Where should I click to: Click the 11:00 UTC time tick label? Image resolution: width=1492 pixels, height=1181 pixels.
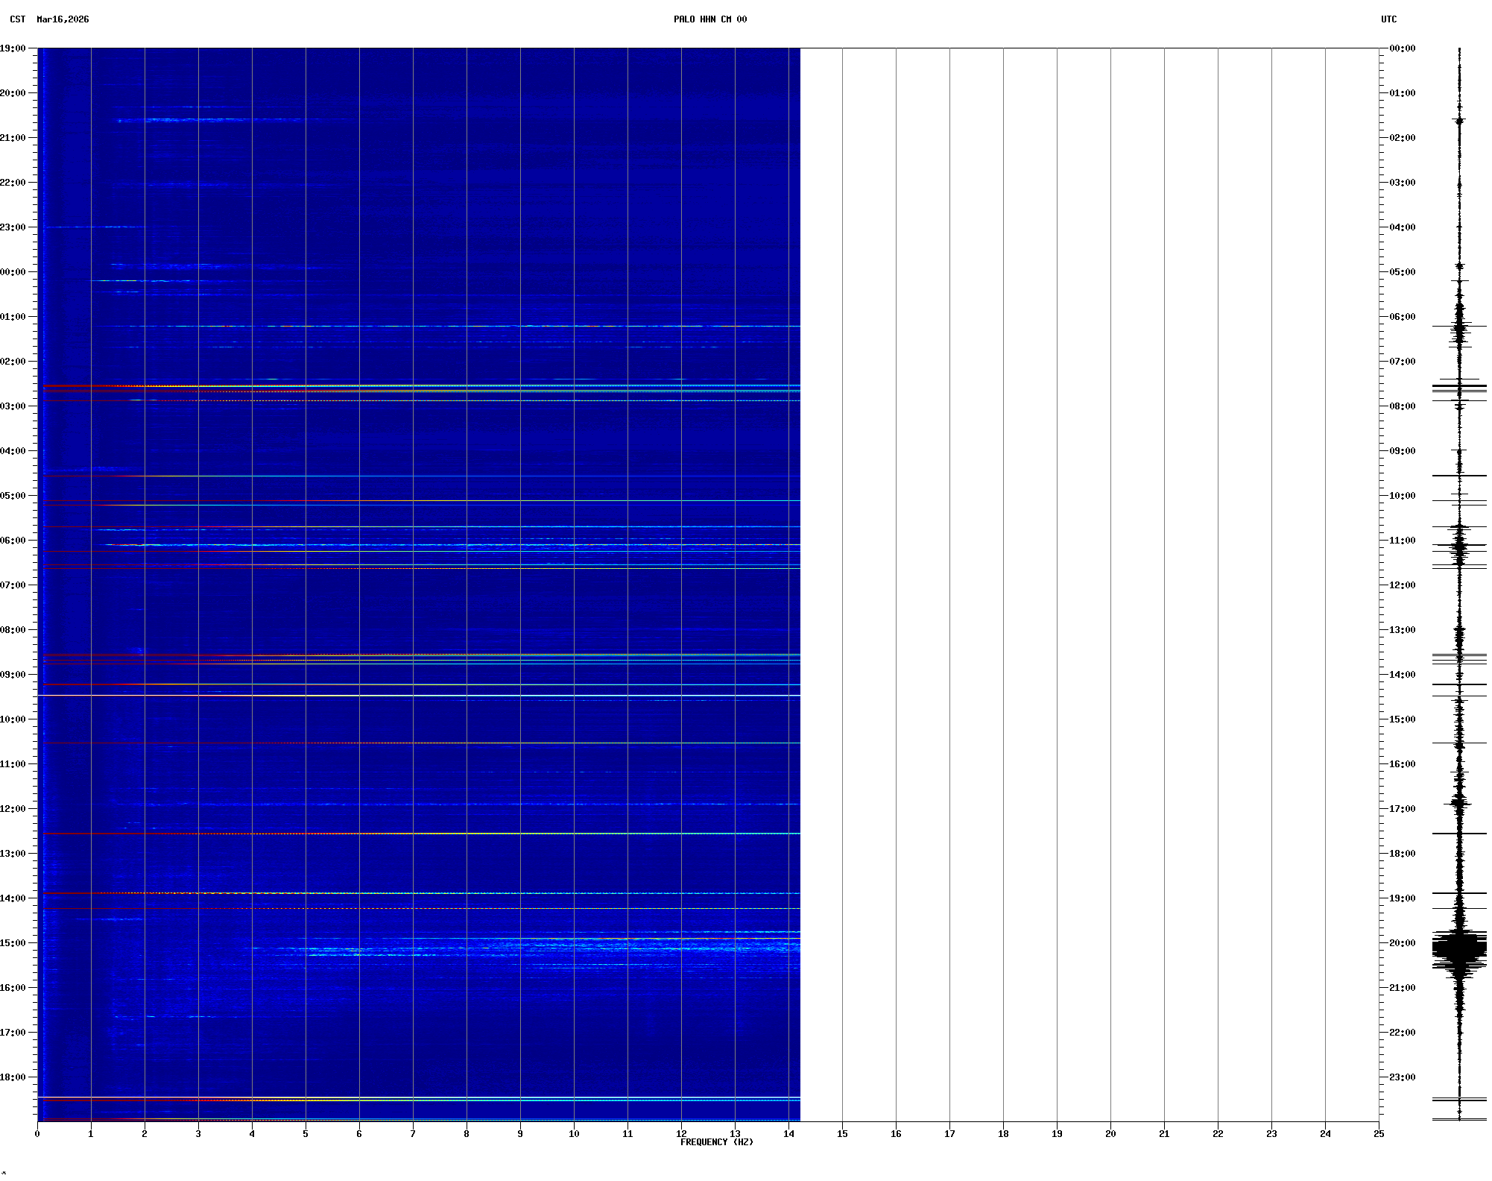pos(1402,541)
